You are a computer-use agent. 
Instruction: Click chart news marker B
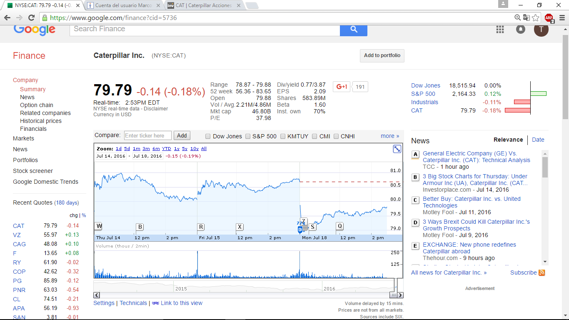(140, 227)
